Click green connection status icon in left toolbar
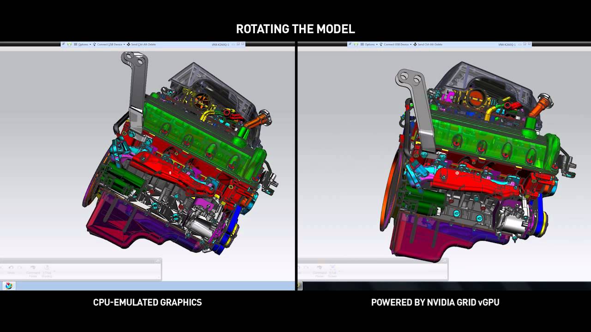Image resolution: width=591 pixels, height=332 pixels. pyautogui.click(x=70, y=44)
